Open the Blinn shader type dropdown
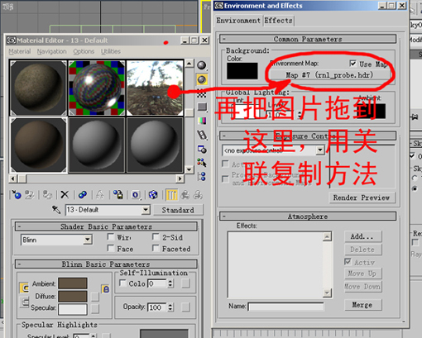 [x=88, y=240]
